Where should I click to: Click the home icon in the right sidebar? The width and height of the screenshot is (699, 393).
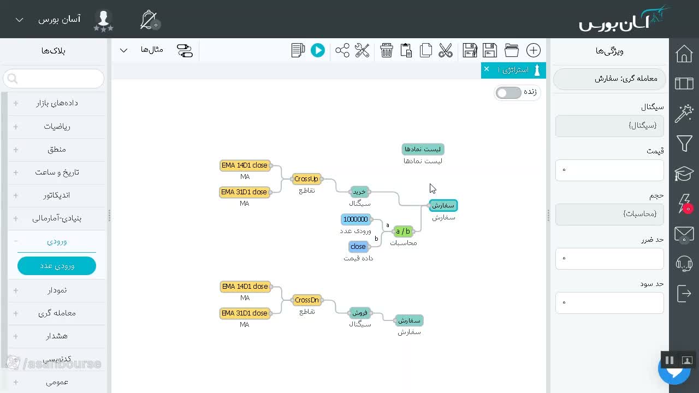point(684,53)
